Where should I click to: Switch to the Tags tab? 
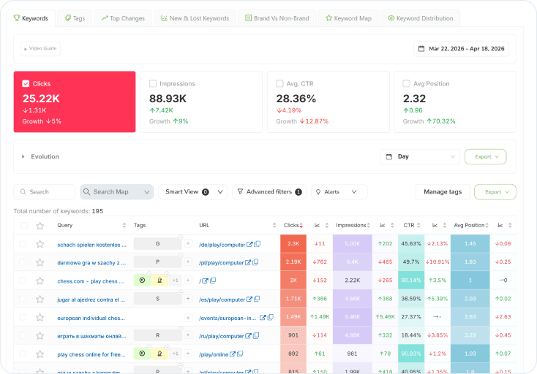tap(75, 18)
